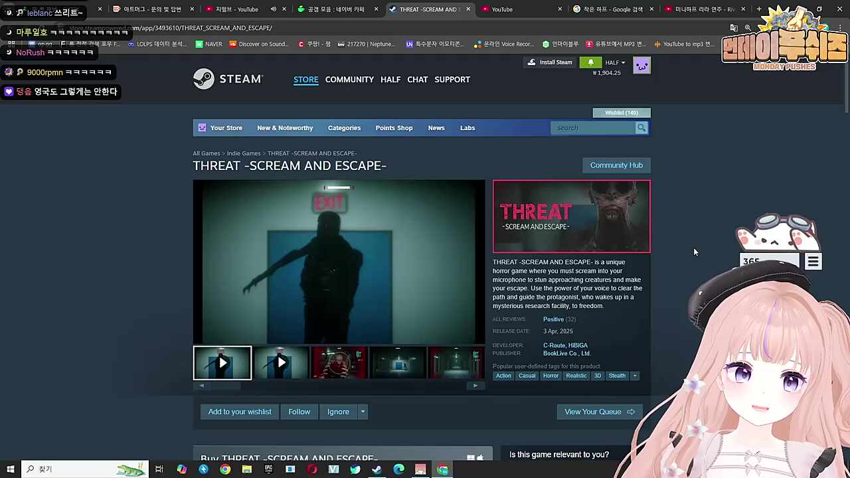
Task: Focus the Windows taskbar search box
Action: coord(84,469)
